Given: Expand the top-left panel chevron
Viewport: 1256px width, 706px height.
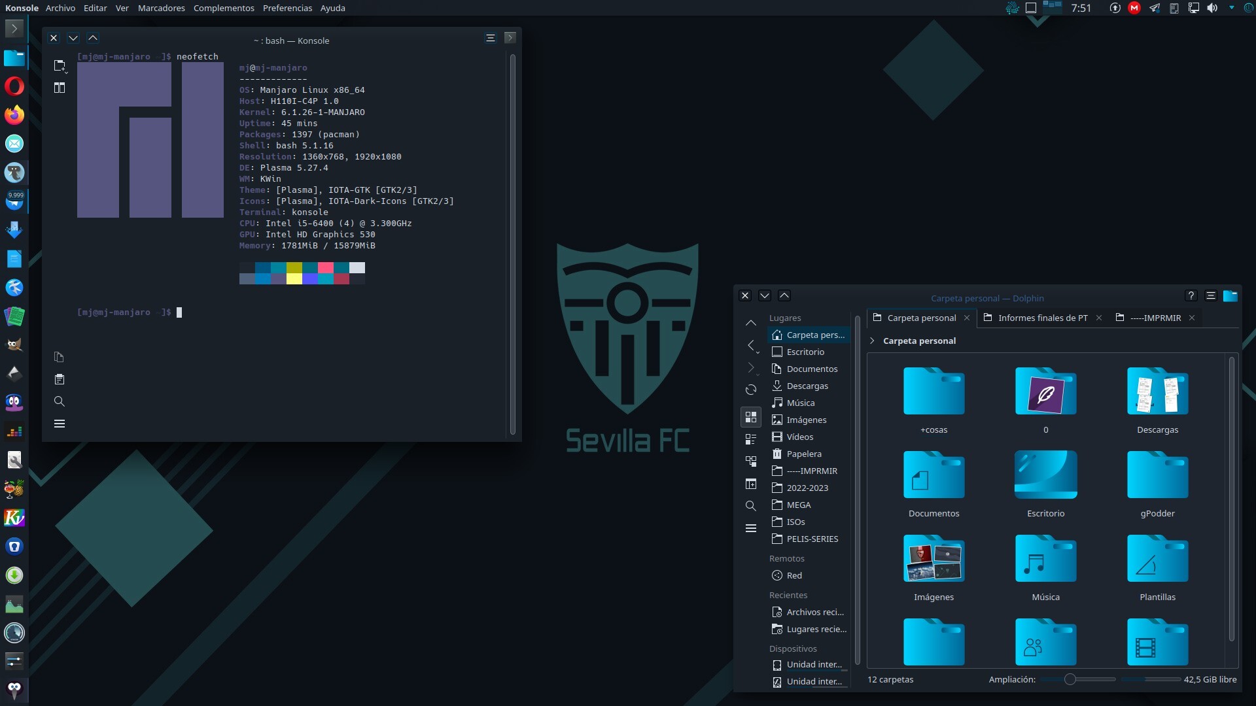Looking at the screenshot, I should coord(14,29).
